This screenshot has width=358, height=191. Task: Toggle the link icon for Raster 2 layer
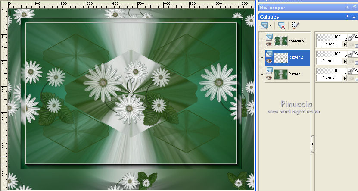pyautogui.click(x=351, y=54)
